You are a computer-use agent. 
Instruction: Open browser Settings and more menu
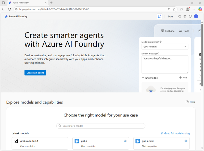[194, 9]
